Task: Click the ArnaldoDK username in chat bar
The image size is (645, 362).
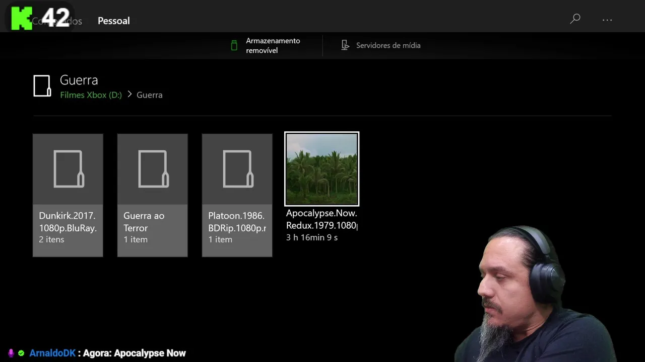Action: click(52, 353)
